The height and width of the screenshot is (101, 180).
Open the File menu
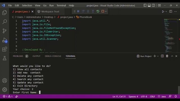pyautogui.click(x=10, y=6)
